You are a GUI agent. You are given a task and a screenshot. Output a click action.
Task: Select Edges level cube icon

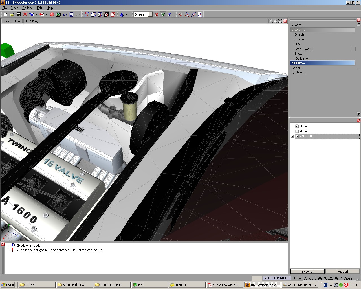click(93, 14)
